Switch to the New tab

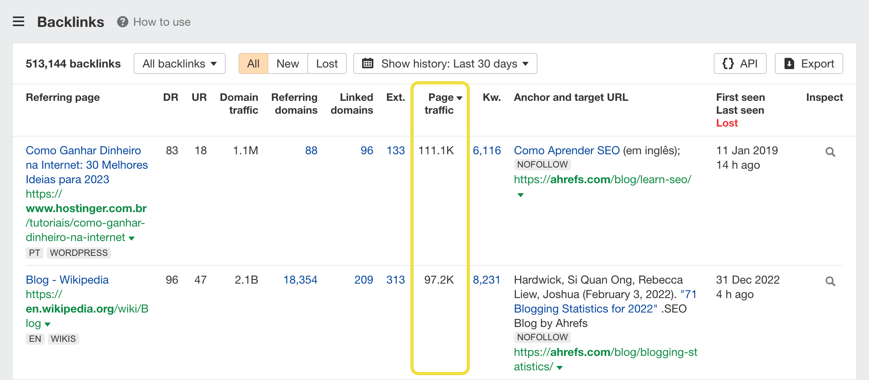point(288,63)
